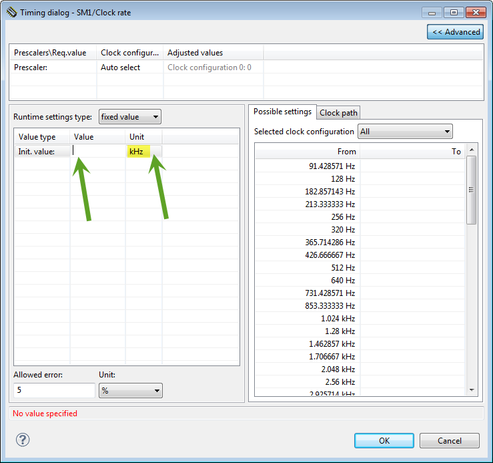
Task: Collapse view with << Advanced button
Action: (456, 31)
